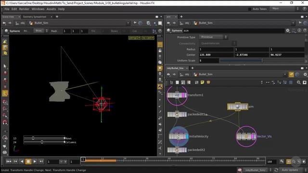The height and width of the screenshot is (173, 308).
Task: Open the no cam camera dropdown
Action: 148,37
